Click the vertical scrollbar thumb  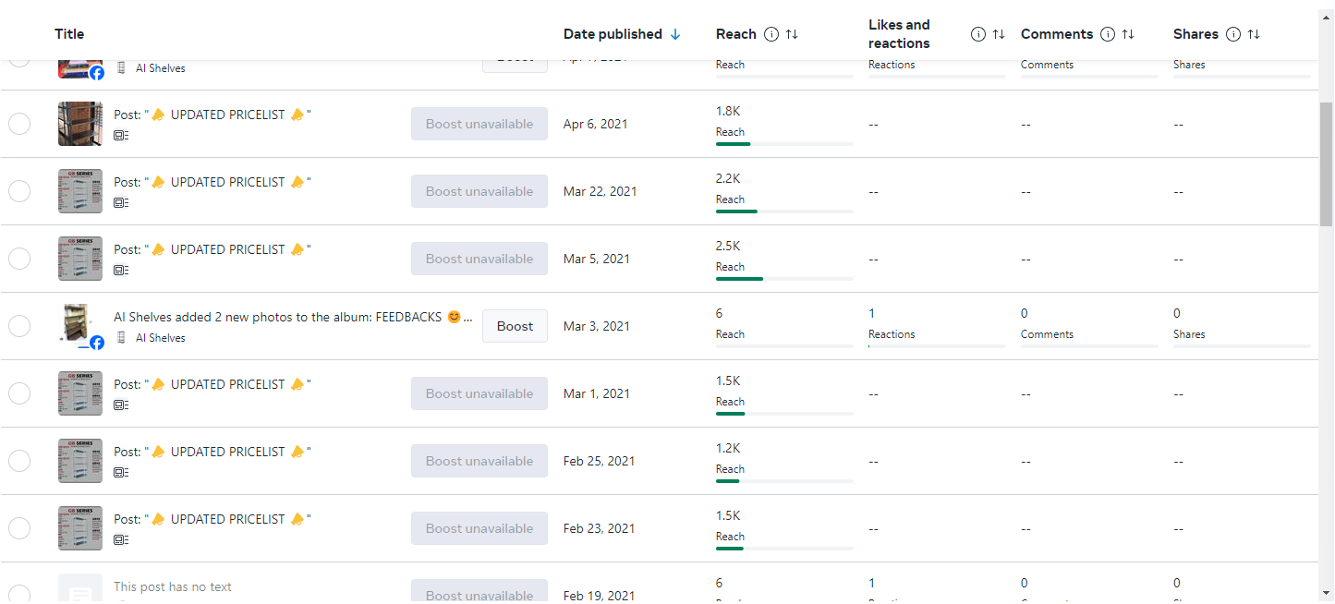(1326, 163)
